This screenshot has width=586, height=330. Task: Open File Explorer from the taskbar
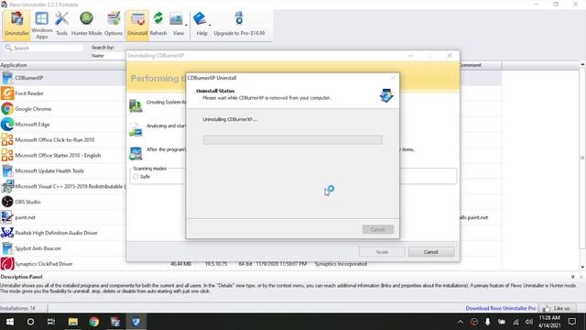coord(73,322)
